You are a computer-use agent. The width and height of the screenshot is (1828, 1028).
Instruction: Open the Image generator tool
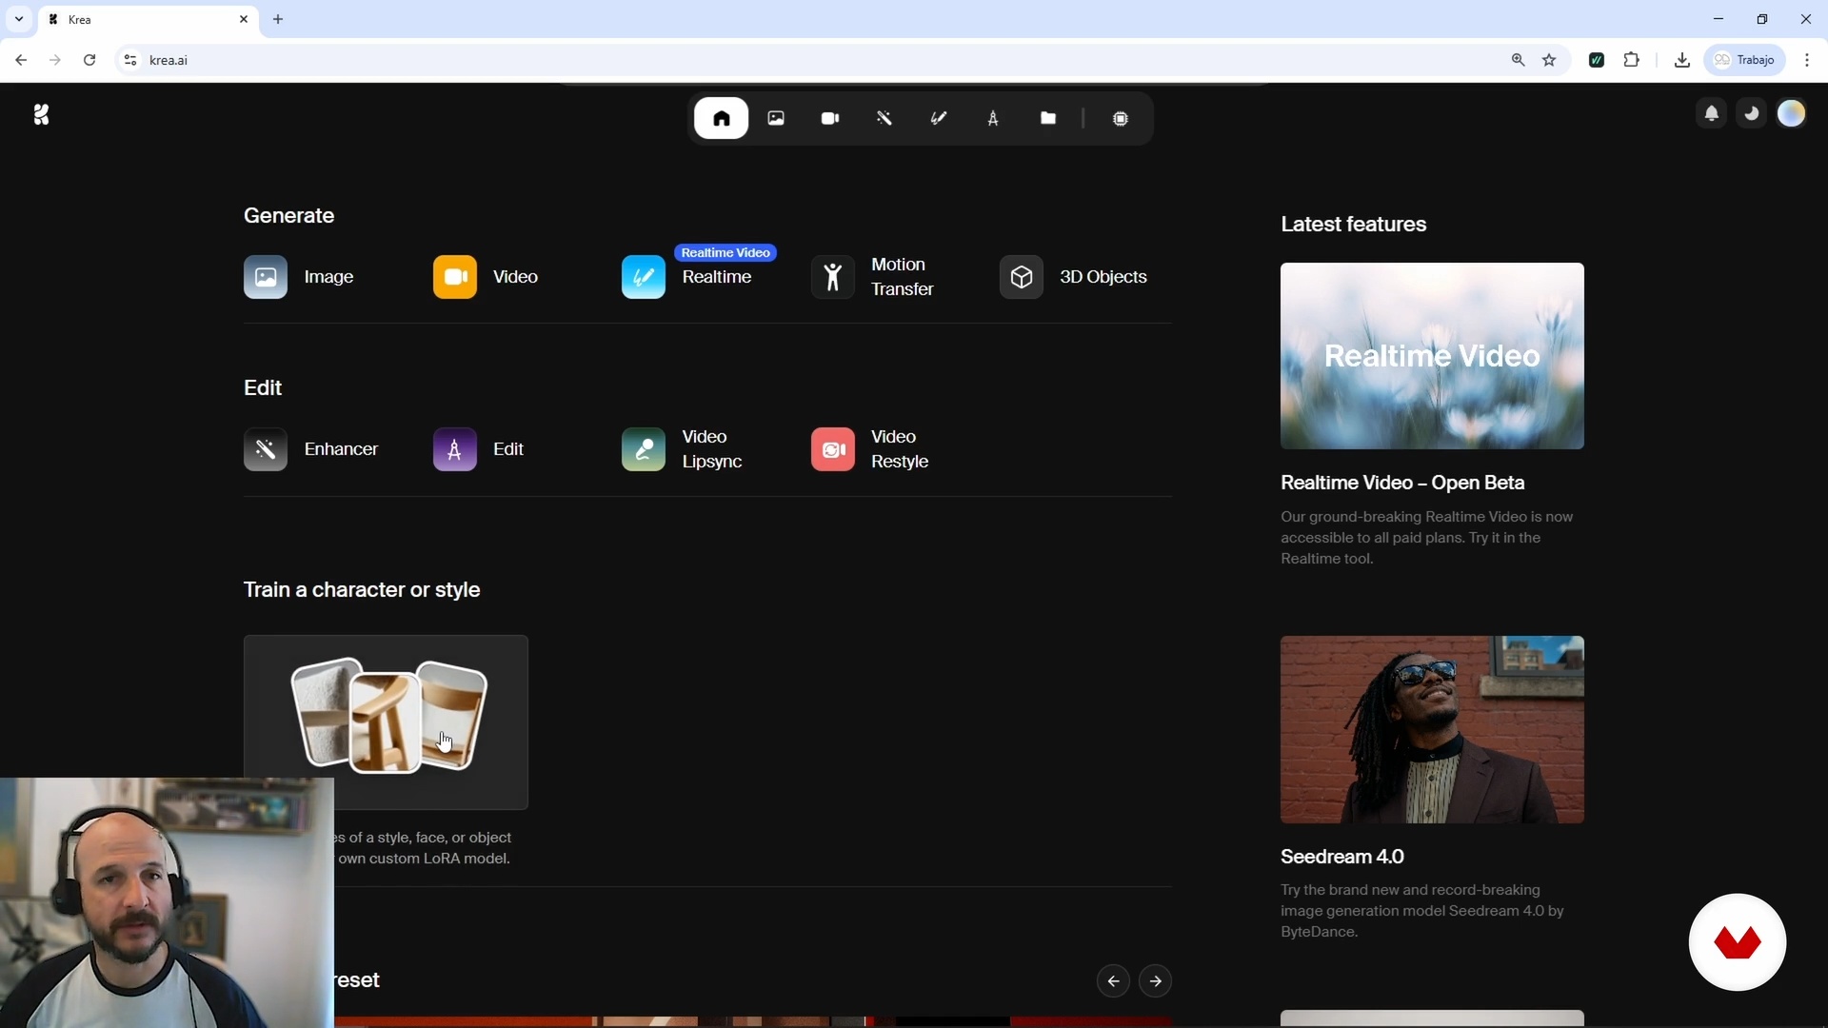[x=299, y=277]
